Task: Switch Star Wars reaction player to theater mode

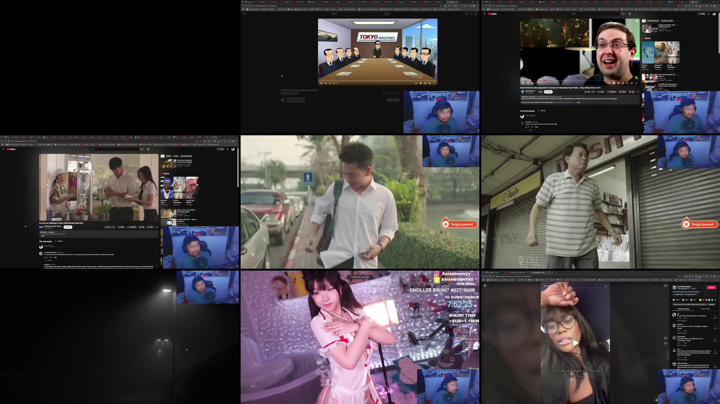Action: click(628, 83)
